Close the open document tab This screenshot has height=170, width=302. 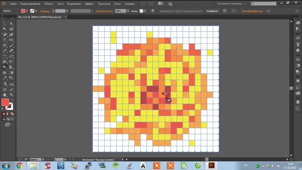(x=65, y=17)
